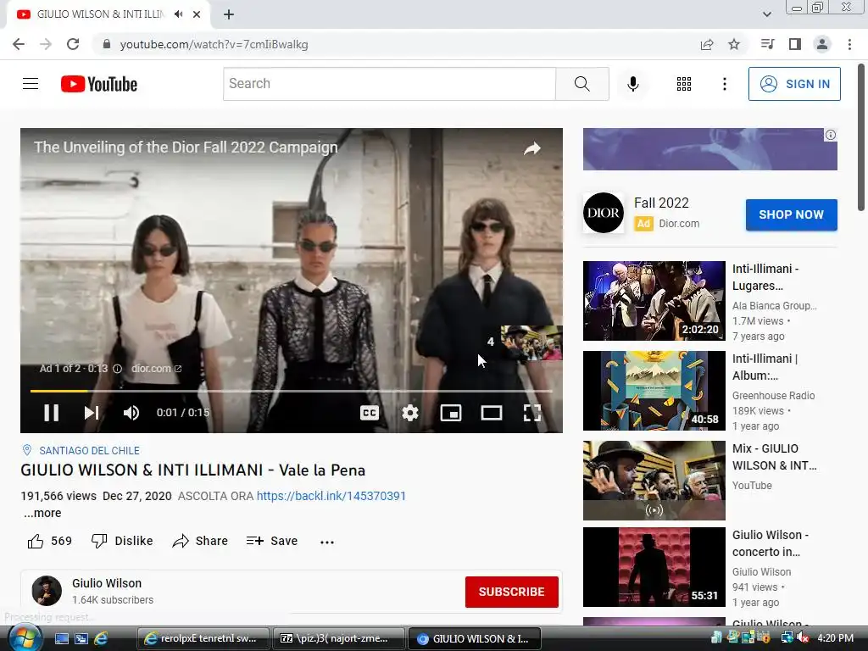Save video to playlist
This screenshot has height=651, width=868.
272,541
